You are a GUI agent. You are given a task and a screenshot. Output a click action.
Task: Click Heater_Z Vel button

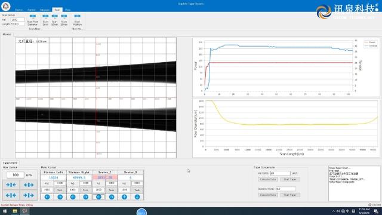(x=98, y=183)
